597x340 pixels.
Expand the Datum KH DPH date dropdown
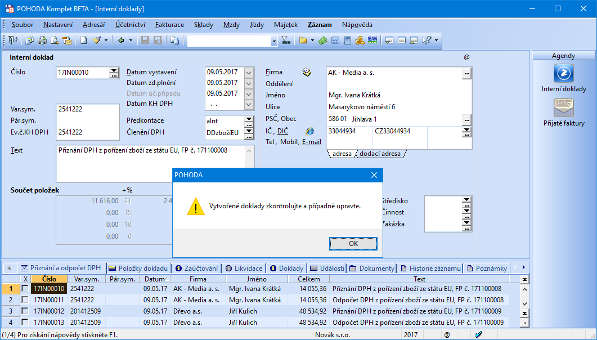point(249,104)
